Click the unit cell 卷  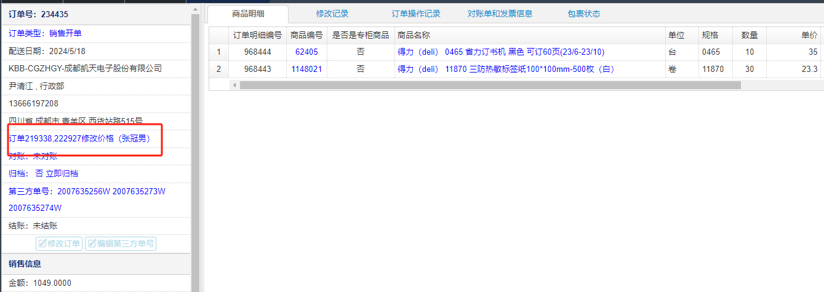point(681,69)
